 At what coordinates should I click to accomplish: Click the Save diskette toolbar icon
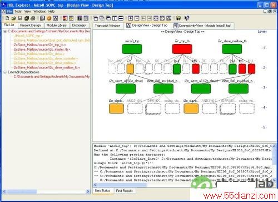click(20, 18)
